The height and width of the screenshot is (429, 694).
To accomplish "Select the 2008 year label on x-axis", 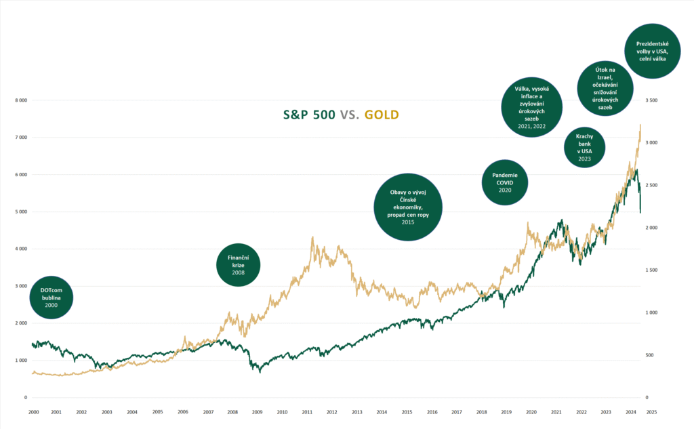I will coord(232,411).
